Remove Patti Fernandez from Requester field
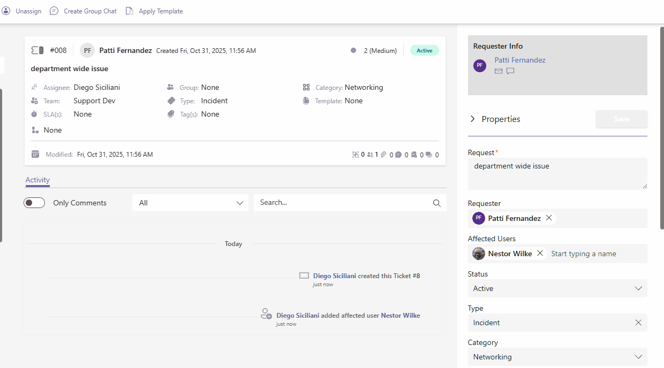 549,218
